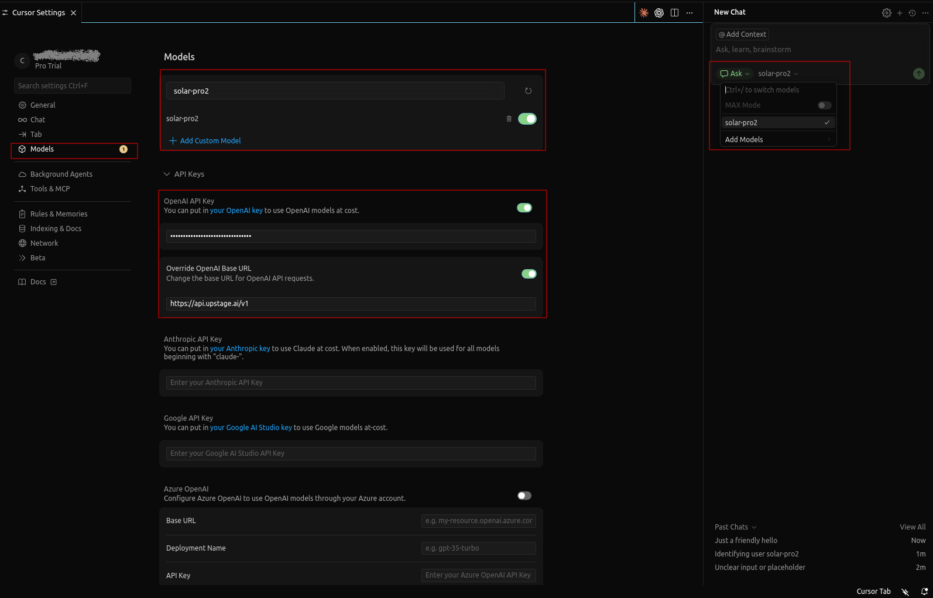Start new chat with plus icon
The height and width of the screenshot is (598, 933).
coord(900,13)
